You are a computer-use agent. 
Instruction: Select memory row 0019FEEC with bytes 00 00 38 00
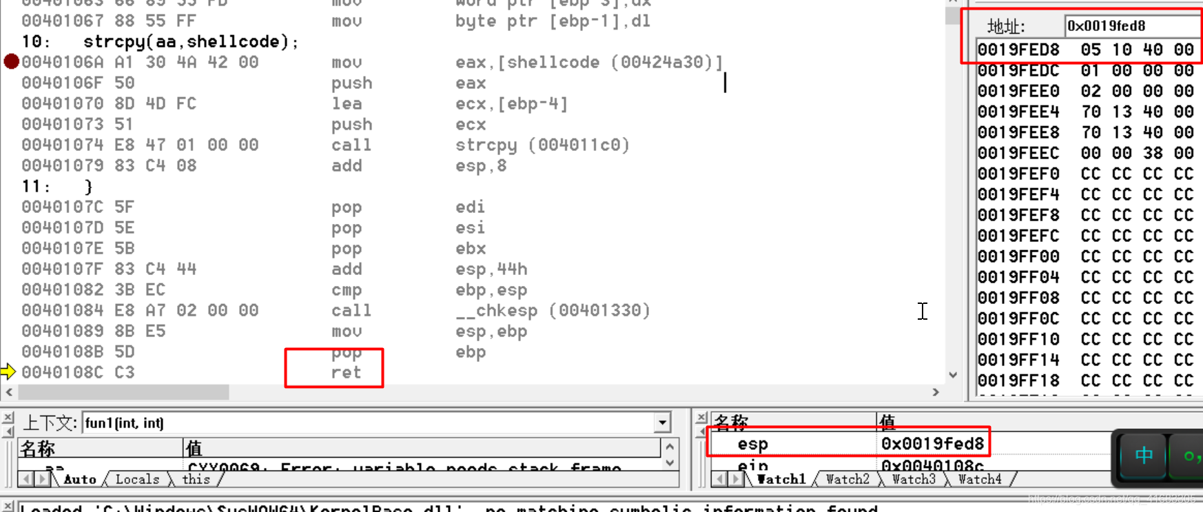pos(1086,153)
